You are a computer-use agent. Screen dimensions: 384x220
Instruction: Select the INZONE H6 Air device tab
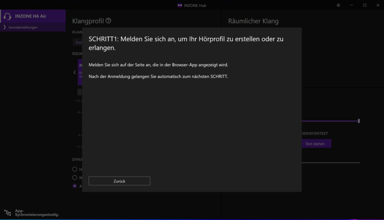pos(33,16)
